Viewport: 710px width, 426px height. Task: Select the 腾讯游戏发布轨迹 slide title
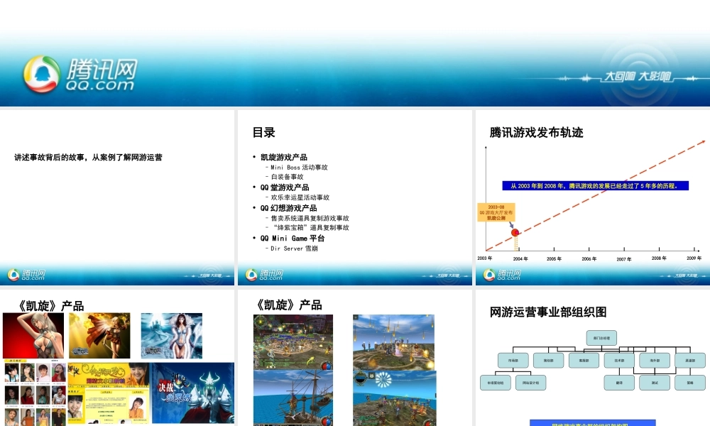coord(536,132)
